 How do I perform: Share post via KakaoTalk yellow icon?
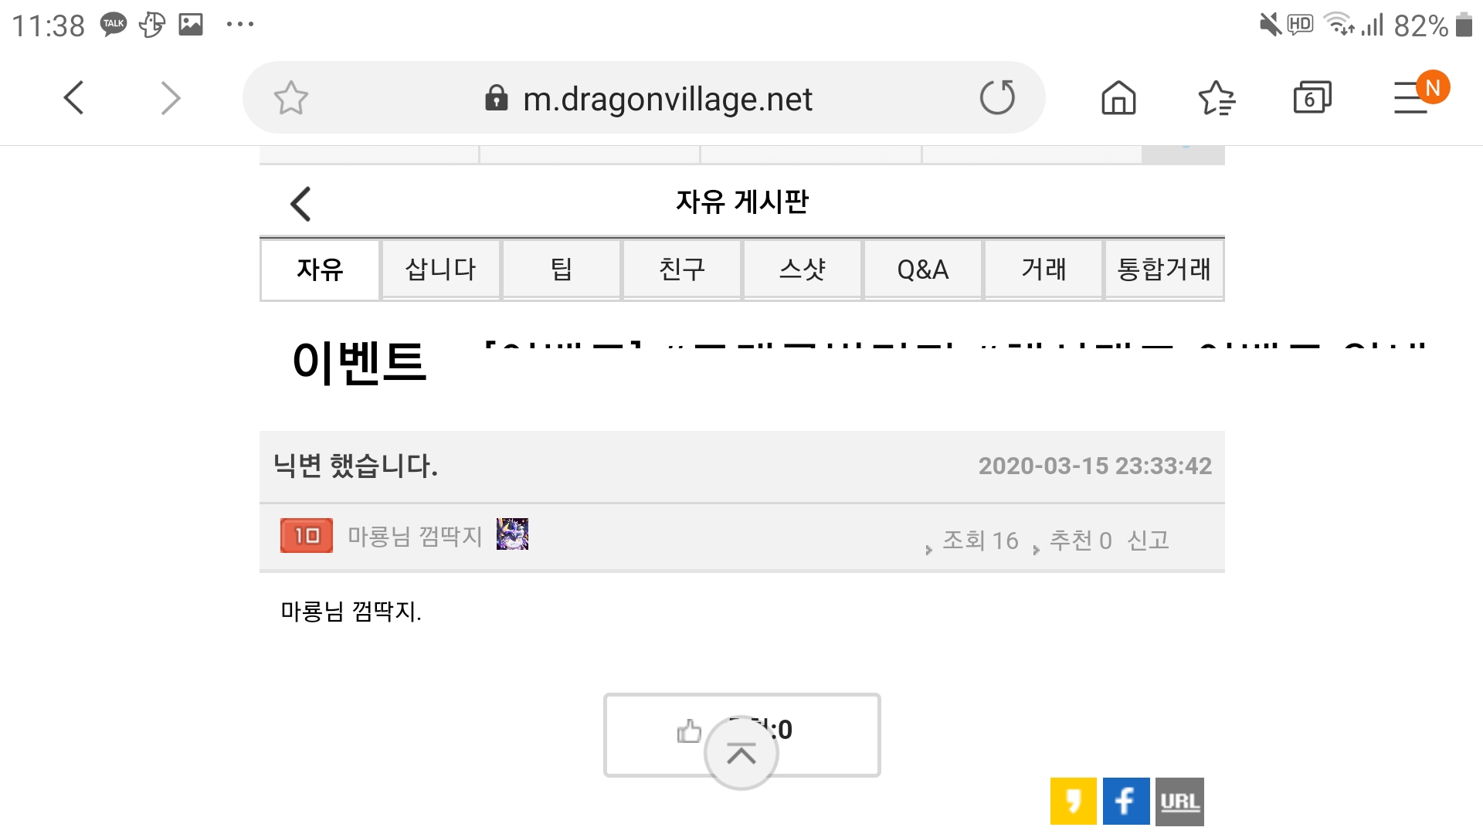click(x=1073, y=801)
